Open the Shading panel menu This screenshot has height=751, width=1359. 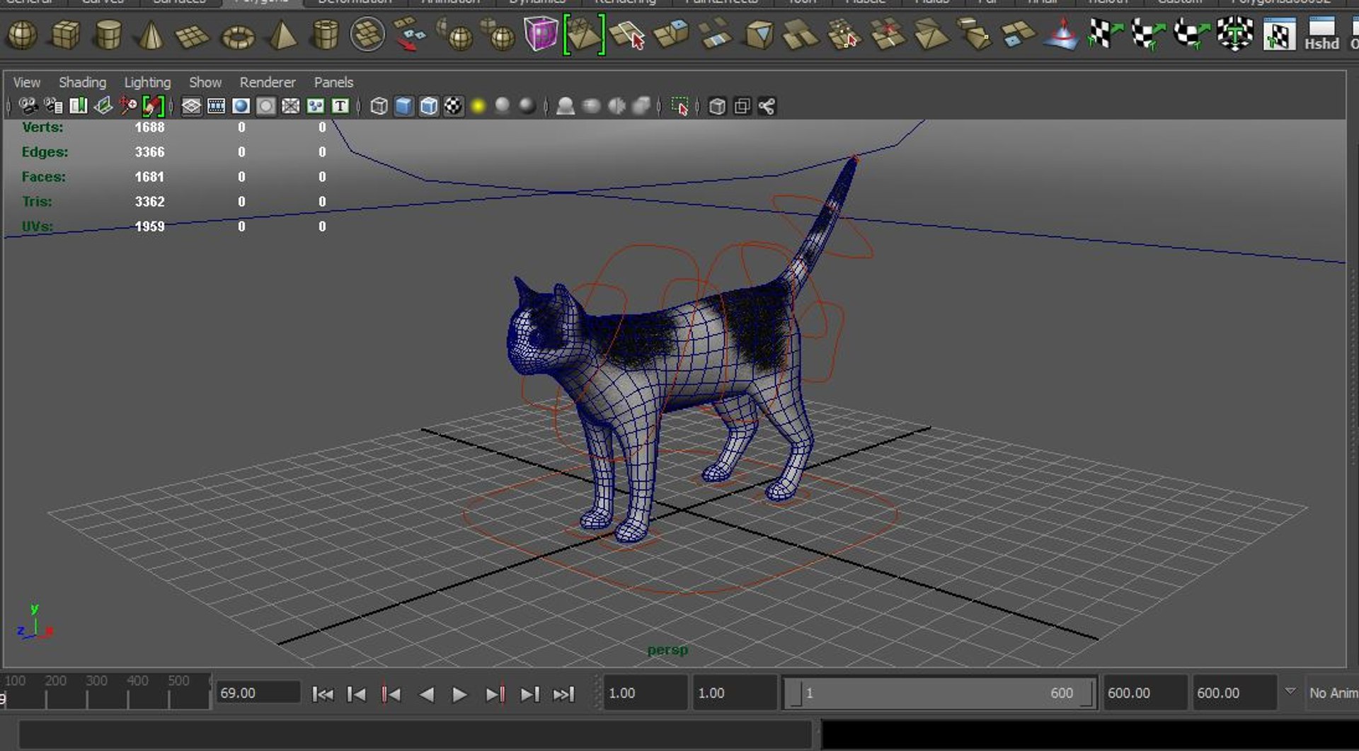point(82,82)
